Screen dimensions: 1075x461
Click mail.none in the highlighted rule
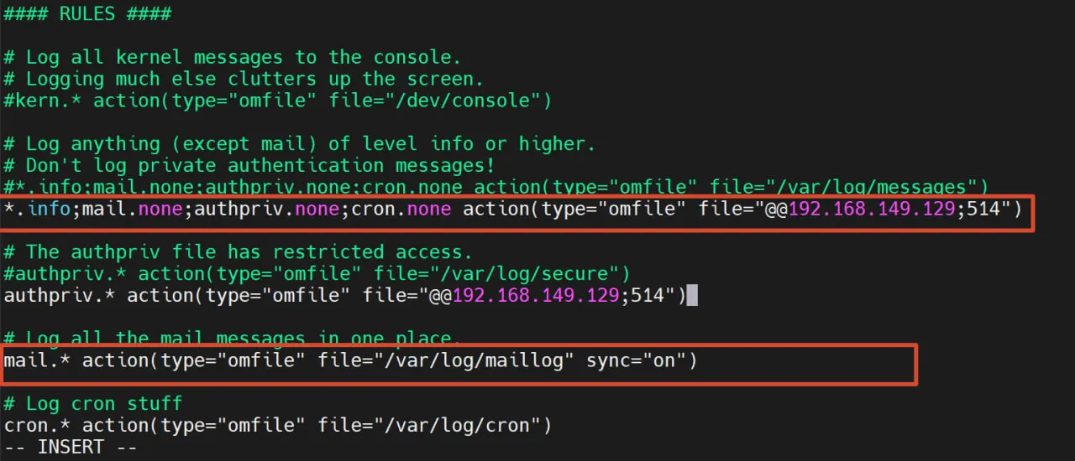133,209
